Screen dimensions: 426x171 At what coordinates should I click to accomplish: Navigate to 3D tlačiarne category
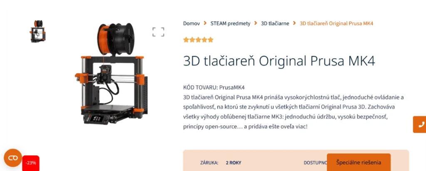(275, 23)
